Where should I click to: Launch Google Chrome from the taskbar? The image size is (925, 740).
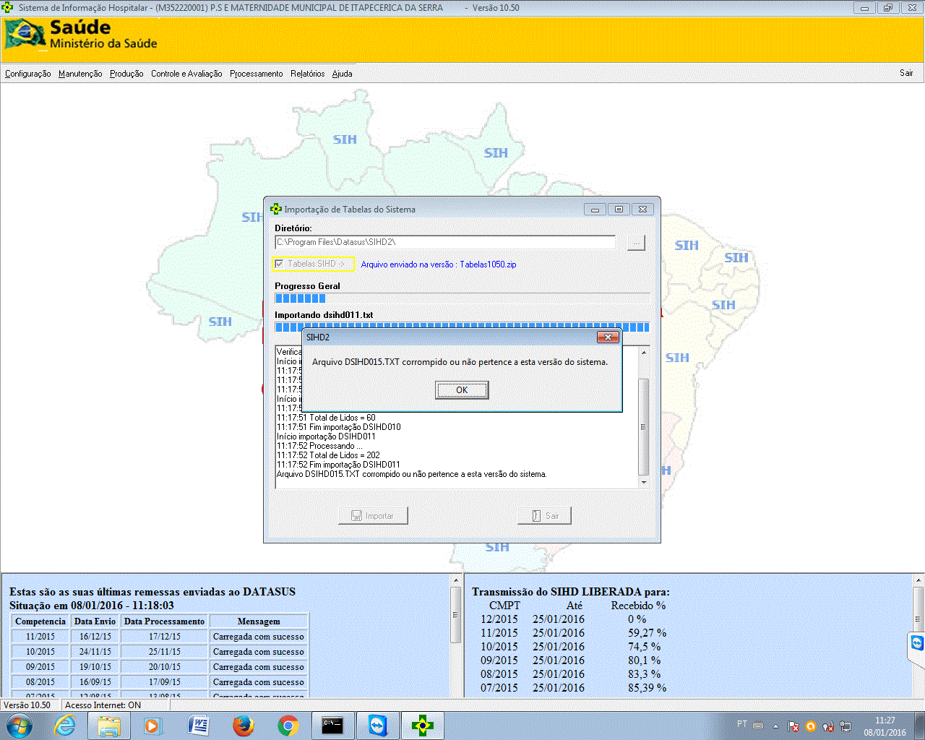click(288, 726)
